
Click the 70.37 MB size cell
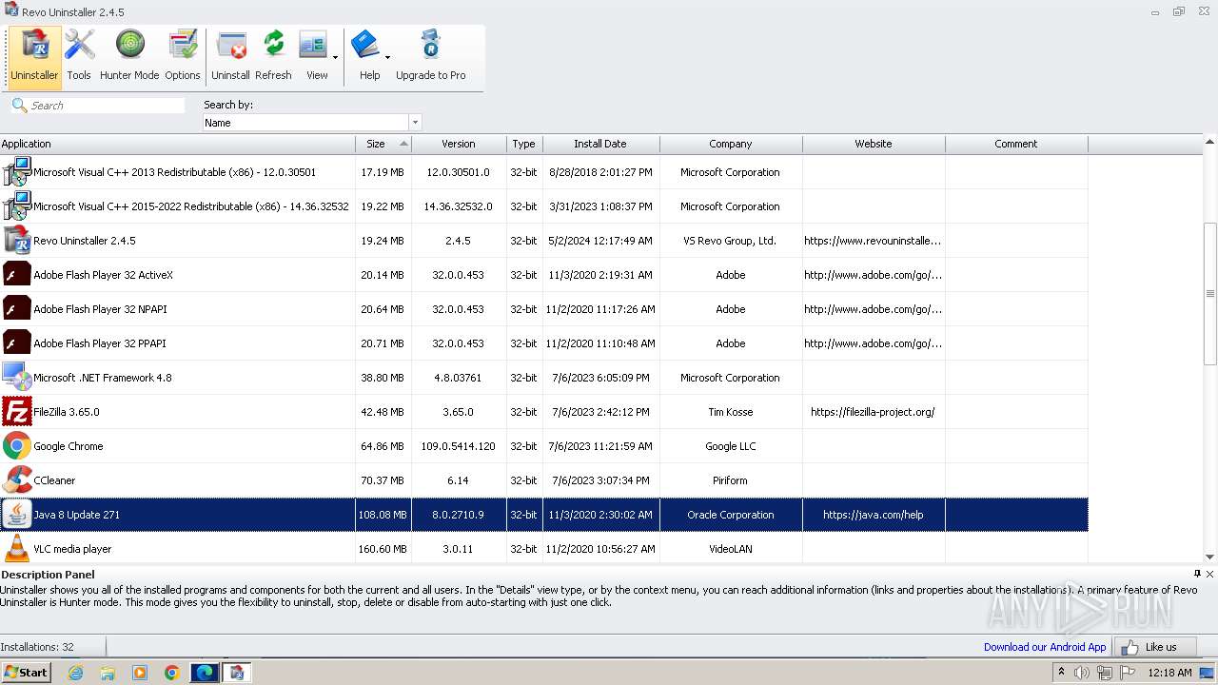tap(383, 480)
